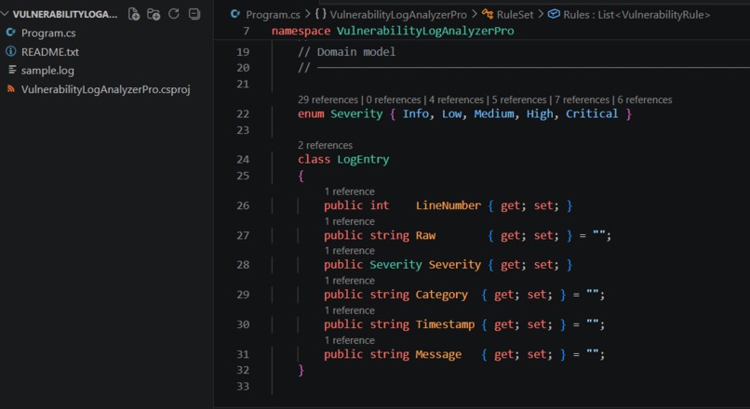Click VulnerabilityLogAnalyzerPro namespace breadcrumb
The width and height of the screenshot is (750, 409).
point(398,15)
